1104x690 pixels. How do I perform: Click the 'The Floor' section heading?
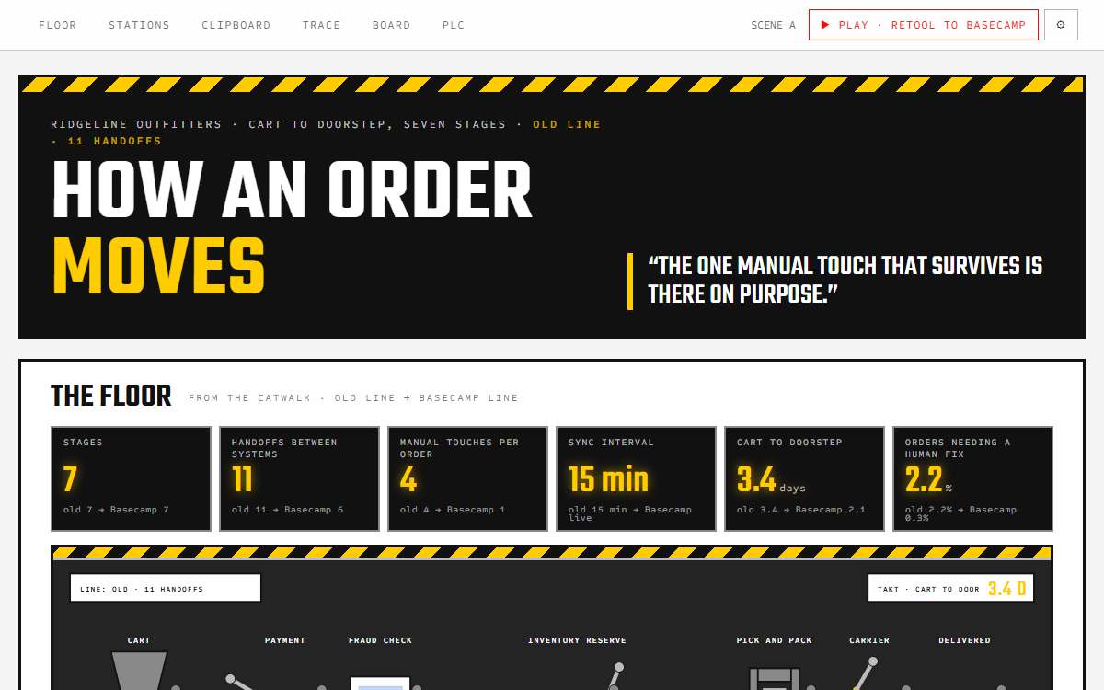point(110,397)
